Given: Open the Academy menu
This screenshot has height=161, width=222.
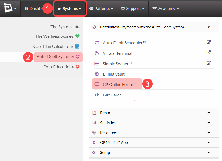Looking at the screenshot, I should pos(166,8).
